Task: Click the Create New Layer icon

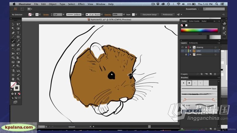Action: 211,74
